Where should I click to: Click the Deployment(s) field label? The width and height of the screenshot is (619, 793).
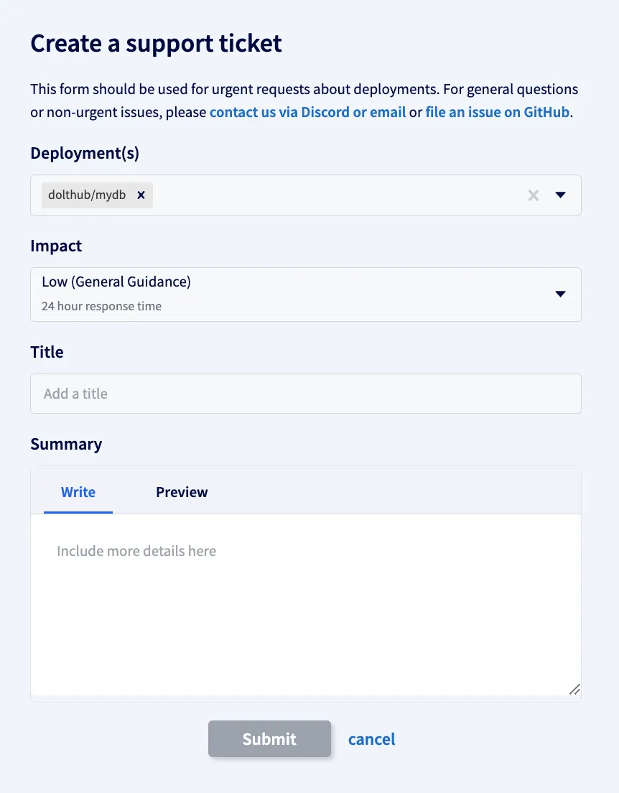(85, 153)
